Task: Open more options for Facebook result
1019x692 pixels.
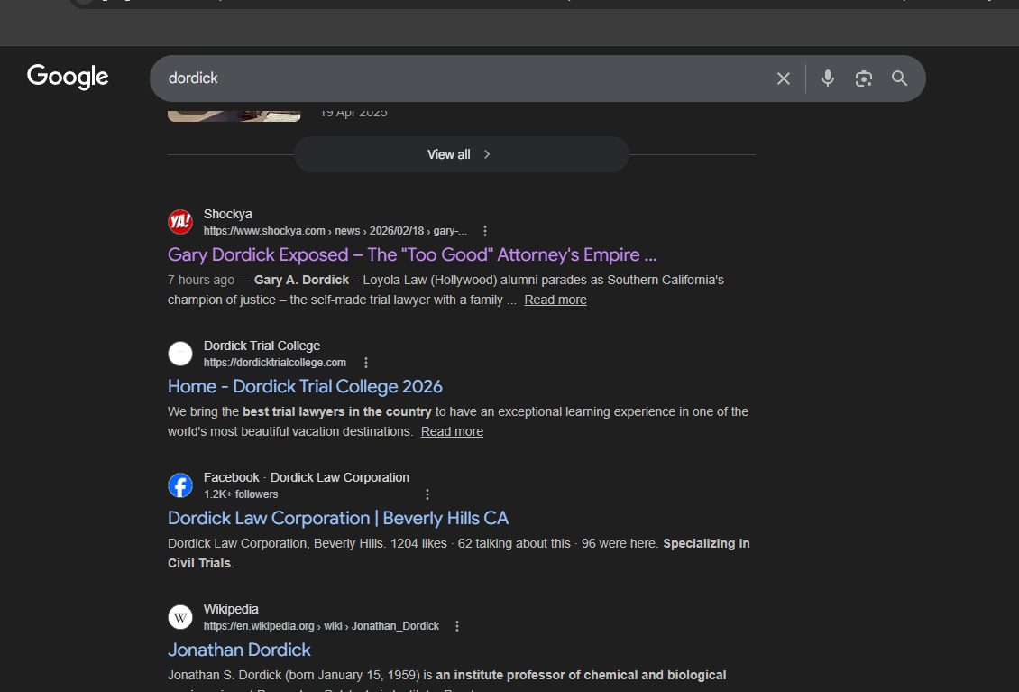Action: coord(427,494)
